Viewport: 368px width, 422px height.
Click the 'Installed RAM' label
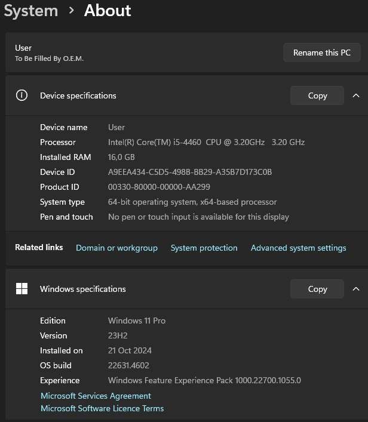tap(66, 157)
